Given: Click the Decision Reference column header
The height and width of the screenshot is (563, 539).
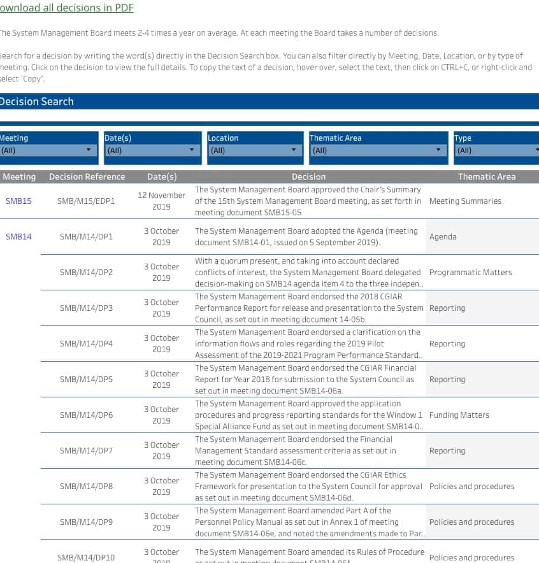Looking at the screenshot, I should [87, 176].
